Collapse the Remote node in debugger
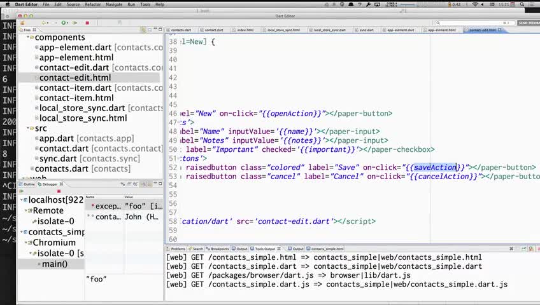Viewport: 540px width, 305px height. pos(26,210)
